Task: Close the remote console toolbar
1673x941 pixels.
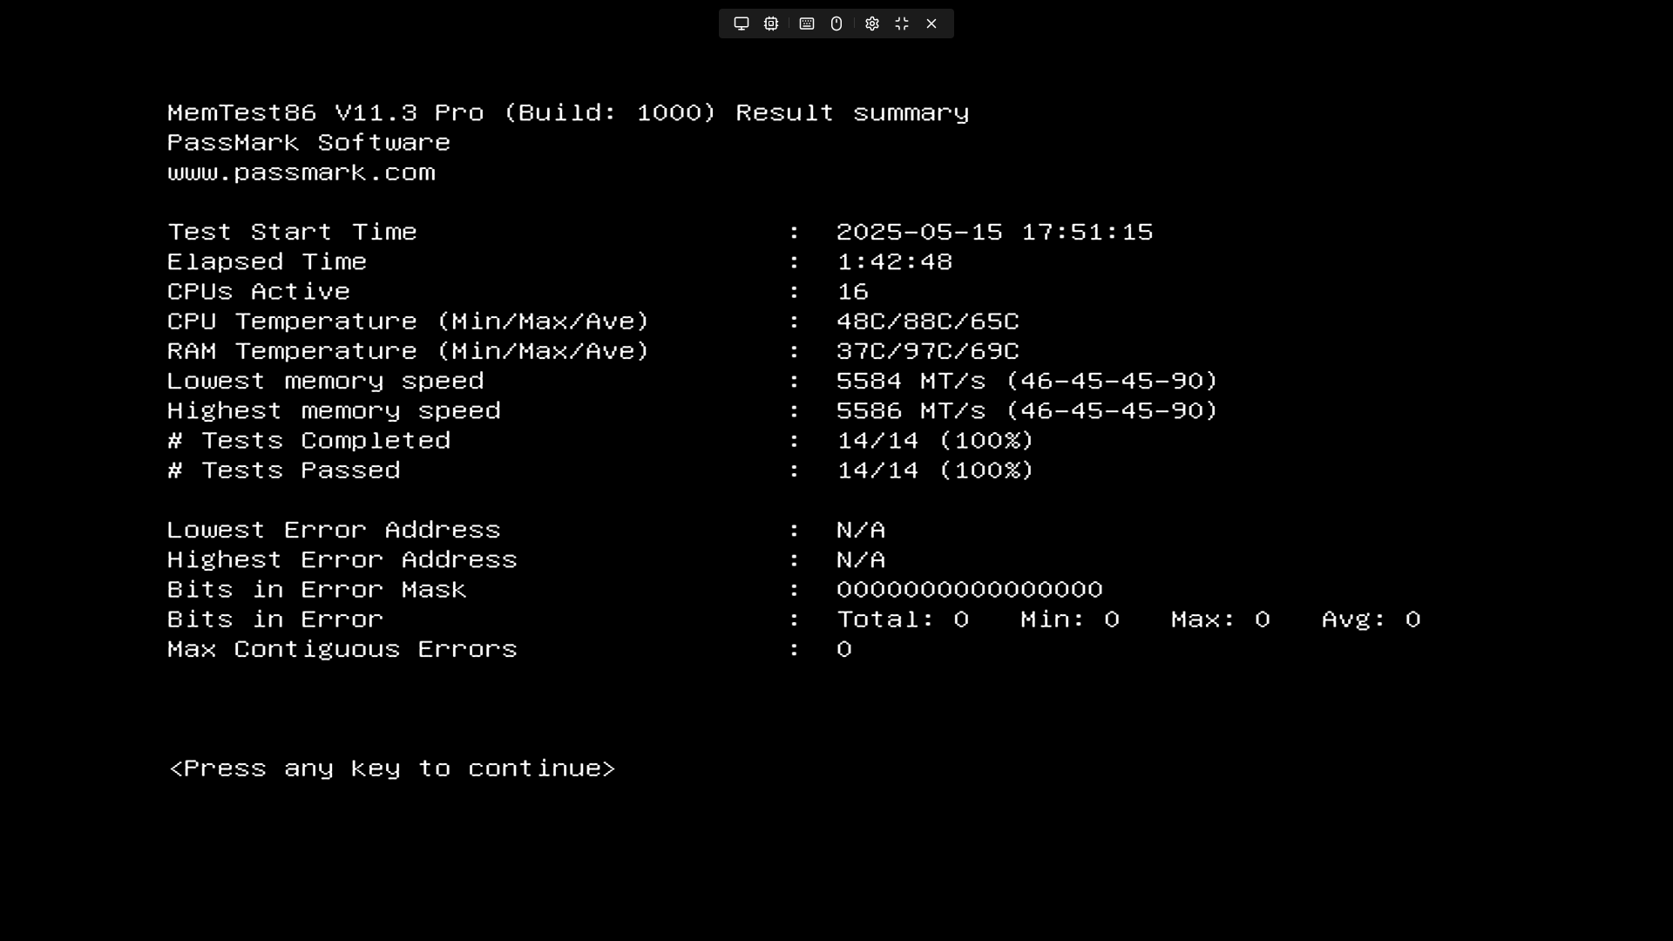Action: coord(931,24)
